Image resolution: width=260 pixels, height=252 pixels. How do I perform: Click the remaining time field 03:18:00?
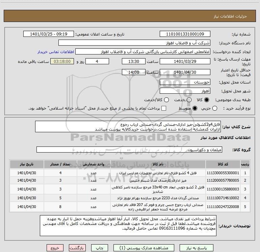[x=62, y=61]
